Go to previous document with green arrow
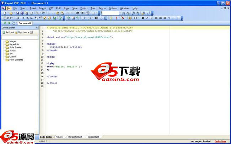 5,23
